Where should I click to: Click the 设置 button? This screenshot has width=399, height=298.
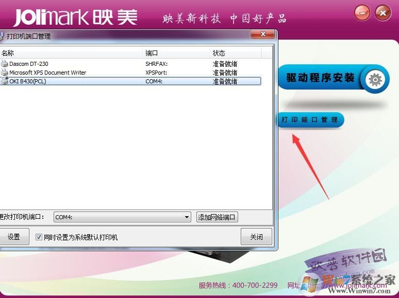point(14,237)
